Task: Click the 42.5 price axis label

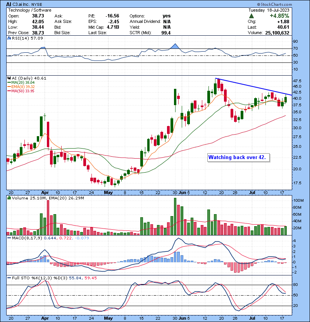Action: (x=297, y=92)
